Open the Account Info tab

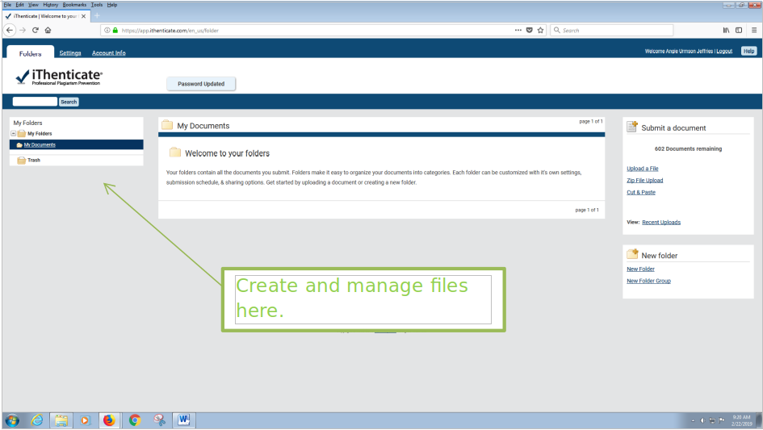pyautogui.click(x=108, y=53)
